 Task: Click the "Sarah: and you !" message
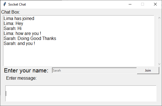point(19,44)
